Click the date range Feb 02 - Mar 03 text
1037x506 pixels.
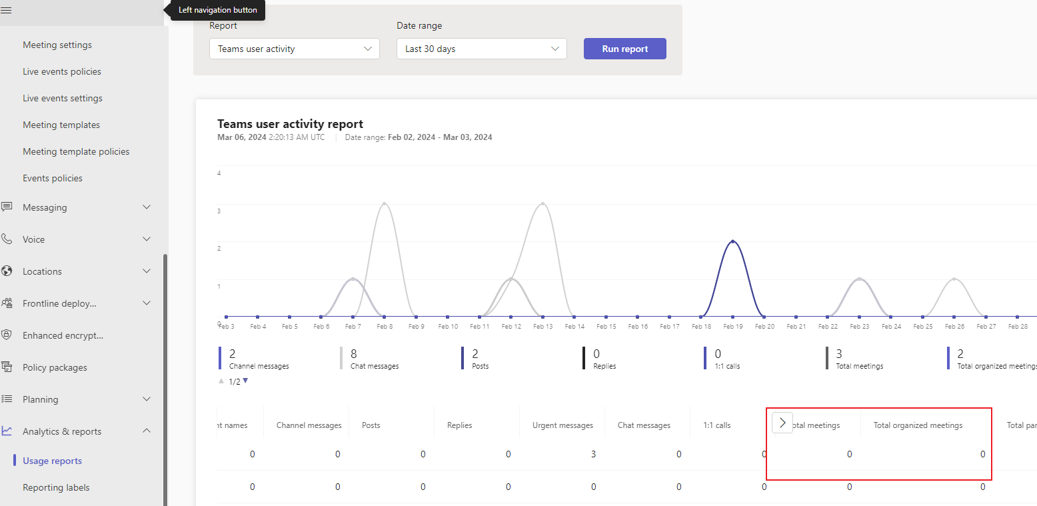tap(440, 137)
